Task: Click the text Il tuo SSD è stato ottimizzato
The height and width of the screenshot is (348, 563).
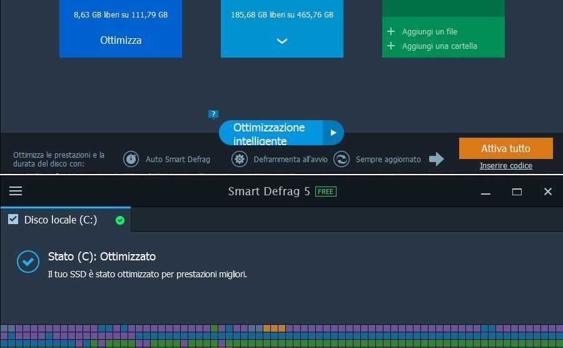Action: pos(147,274)
